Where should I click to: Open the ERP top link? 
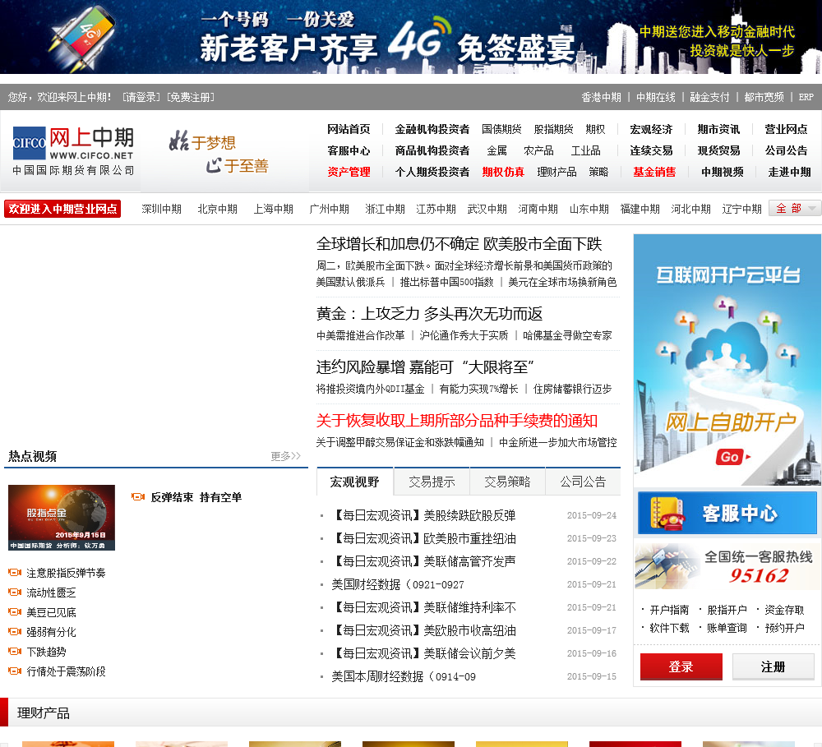click(806, 97)
